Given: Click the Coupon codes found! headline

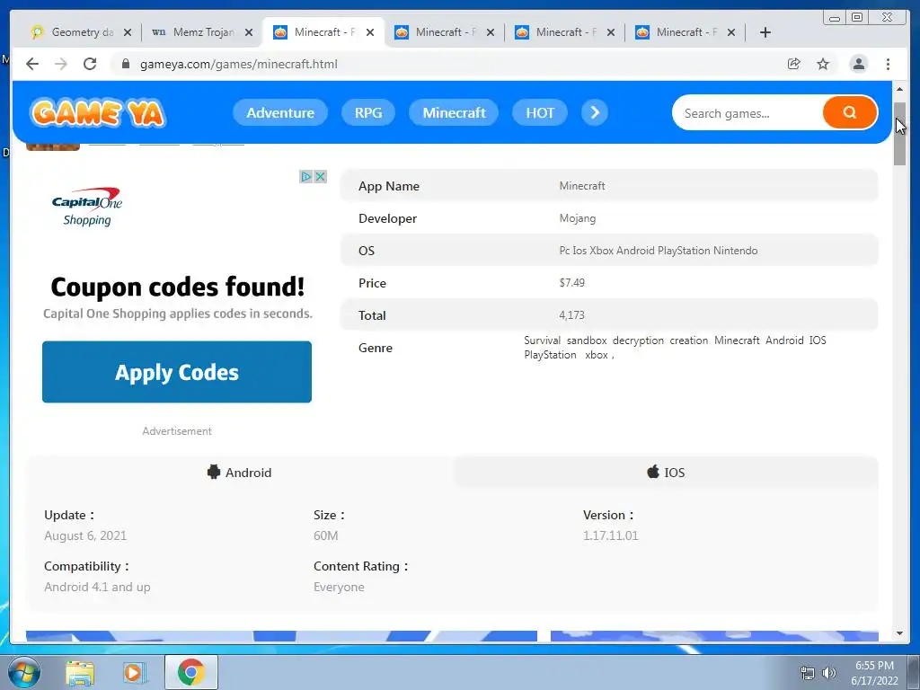Looking at the screenshot, I should (x=177, y=287).
